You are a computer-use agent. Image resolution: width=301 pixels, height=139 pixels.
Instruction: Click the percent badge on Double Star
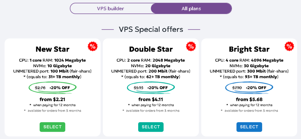point(191,47)
